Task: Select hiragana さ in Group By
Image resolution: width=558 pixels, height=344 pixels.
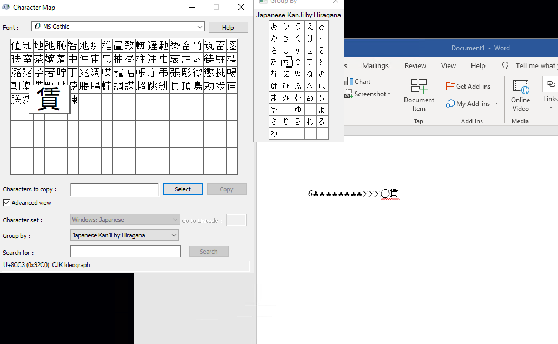Action: (274, 50)
